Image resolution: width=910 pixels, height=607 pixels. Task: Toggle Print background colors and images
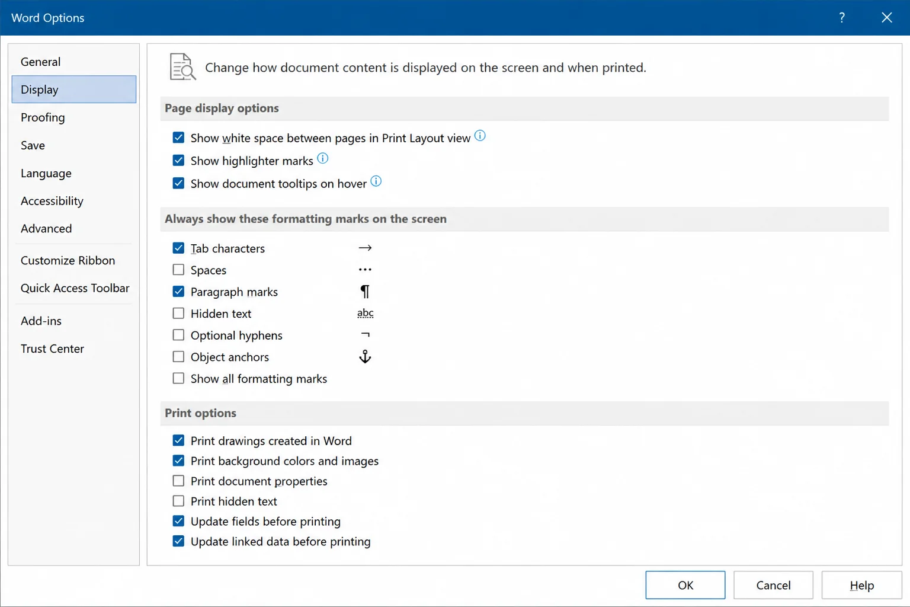click(178, 461)
